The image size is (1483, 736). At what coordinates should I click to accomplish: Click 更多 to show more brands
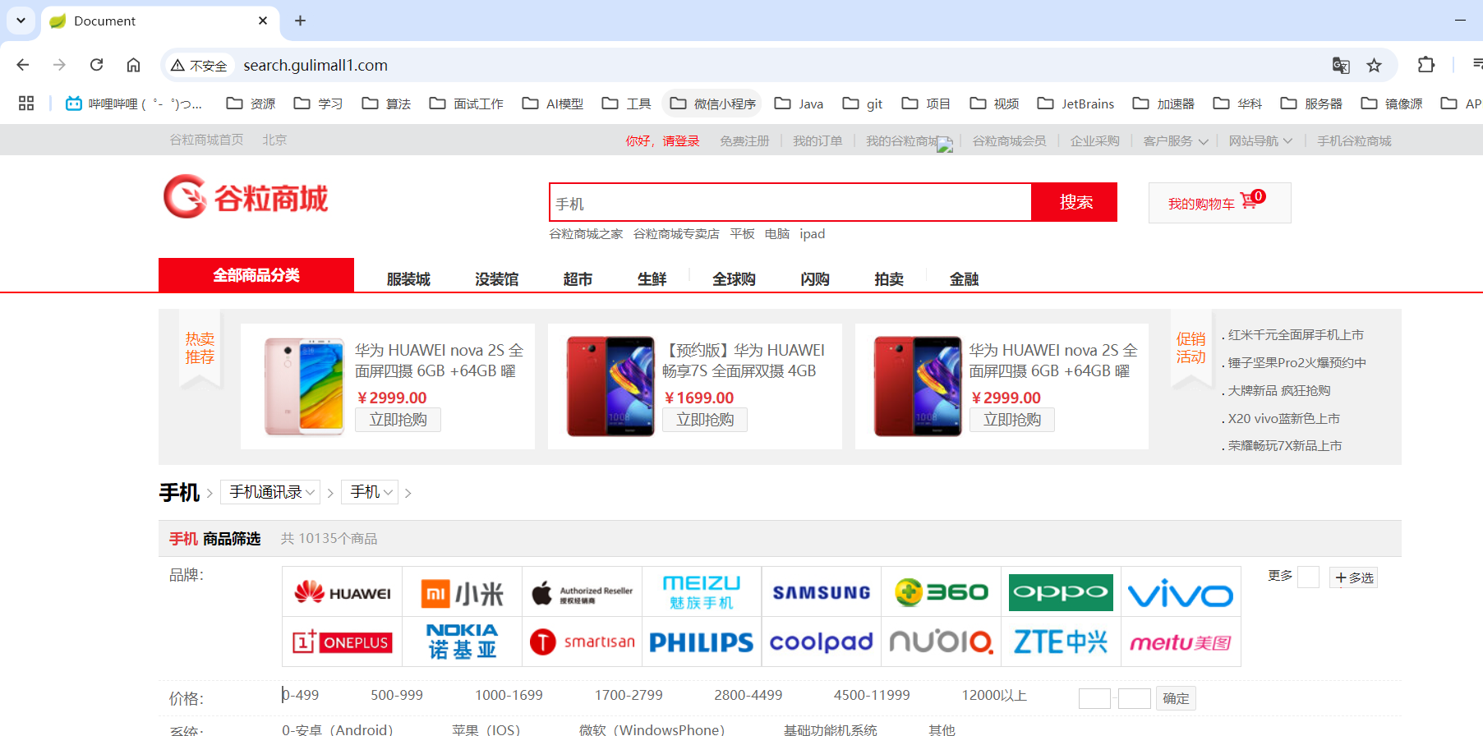pyautogui.click(x=1280, y=576)
